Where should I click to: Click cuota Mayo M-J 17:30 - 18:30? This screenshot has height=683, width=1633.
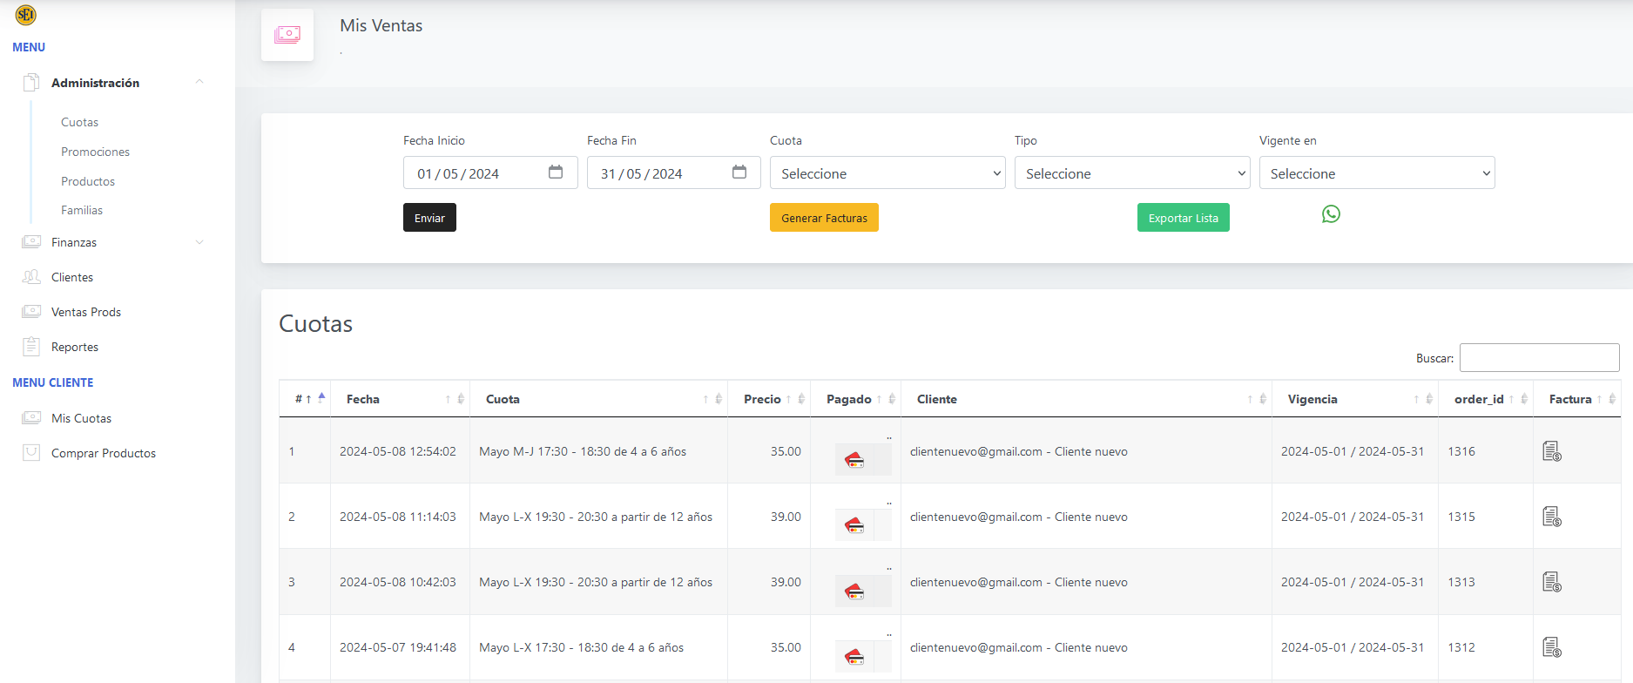tap(583, 451)
